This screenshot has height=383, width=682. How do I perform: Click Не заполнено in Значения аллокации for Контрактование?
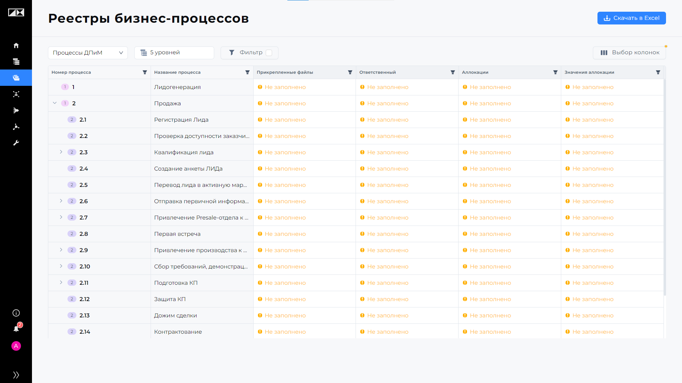click(593, 332)
